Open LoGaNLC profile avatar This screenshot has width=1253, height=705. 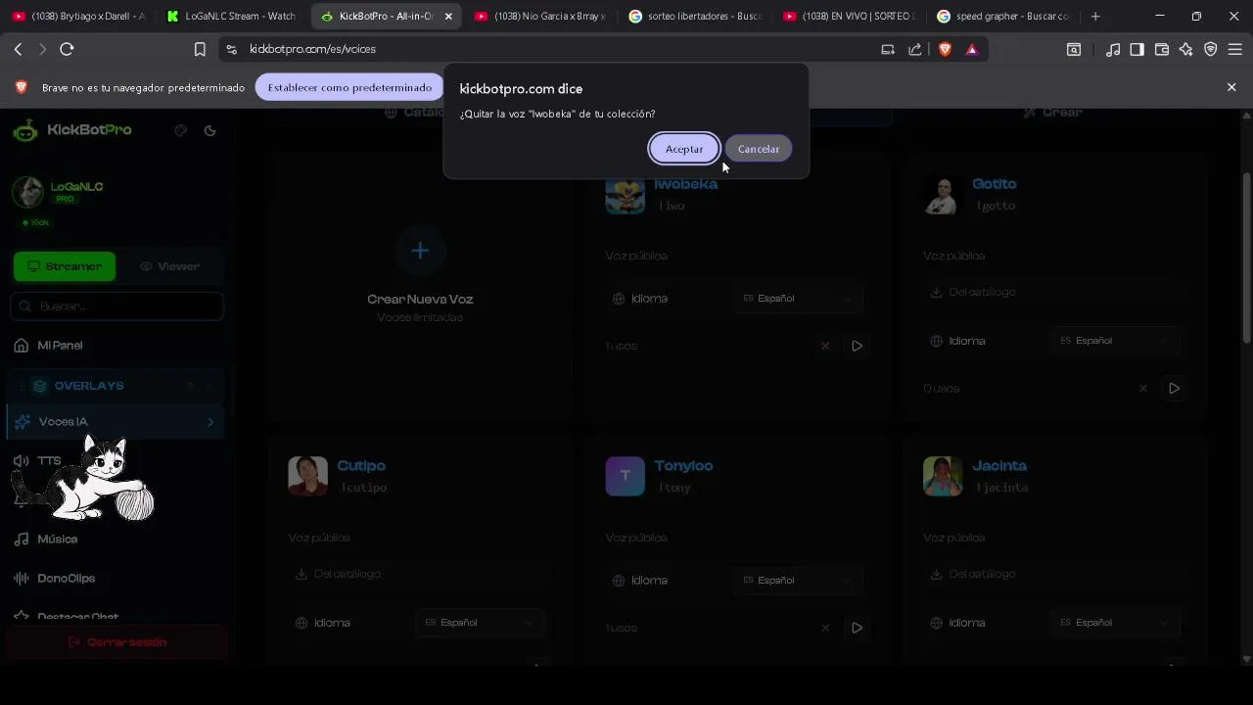pyautogui.click(x=27, y=192)
